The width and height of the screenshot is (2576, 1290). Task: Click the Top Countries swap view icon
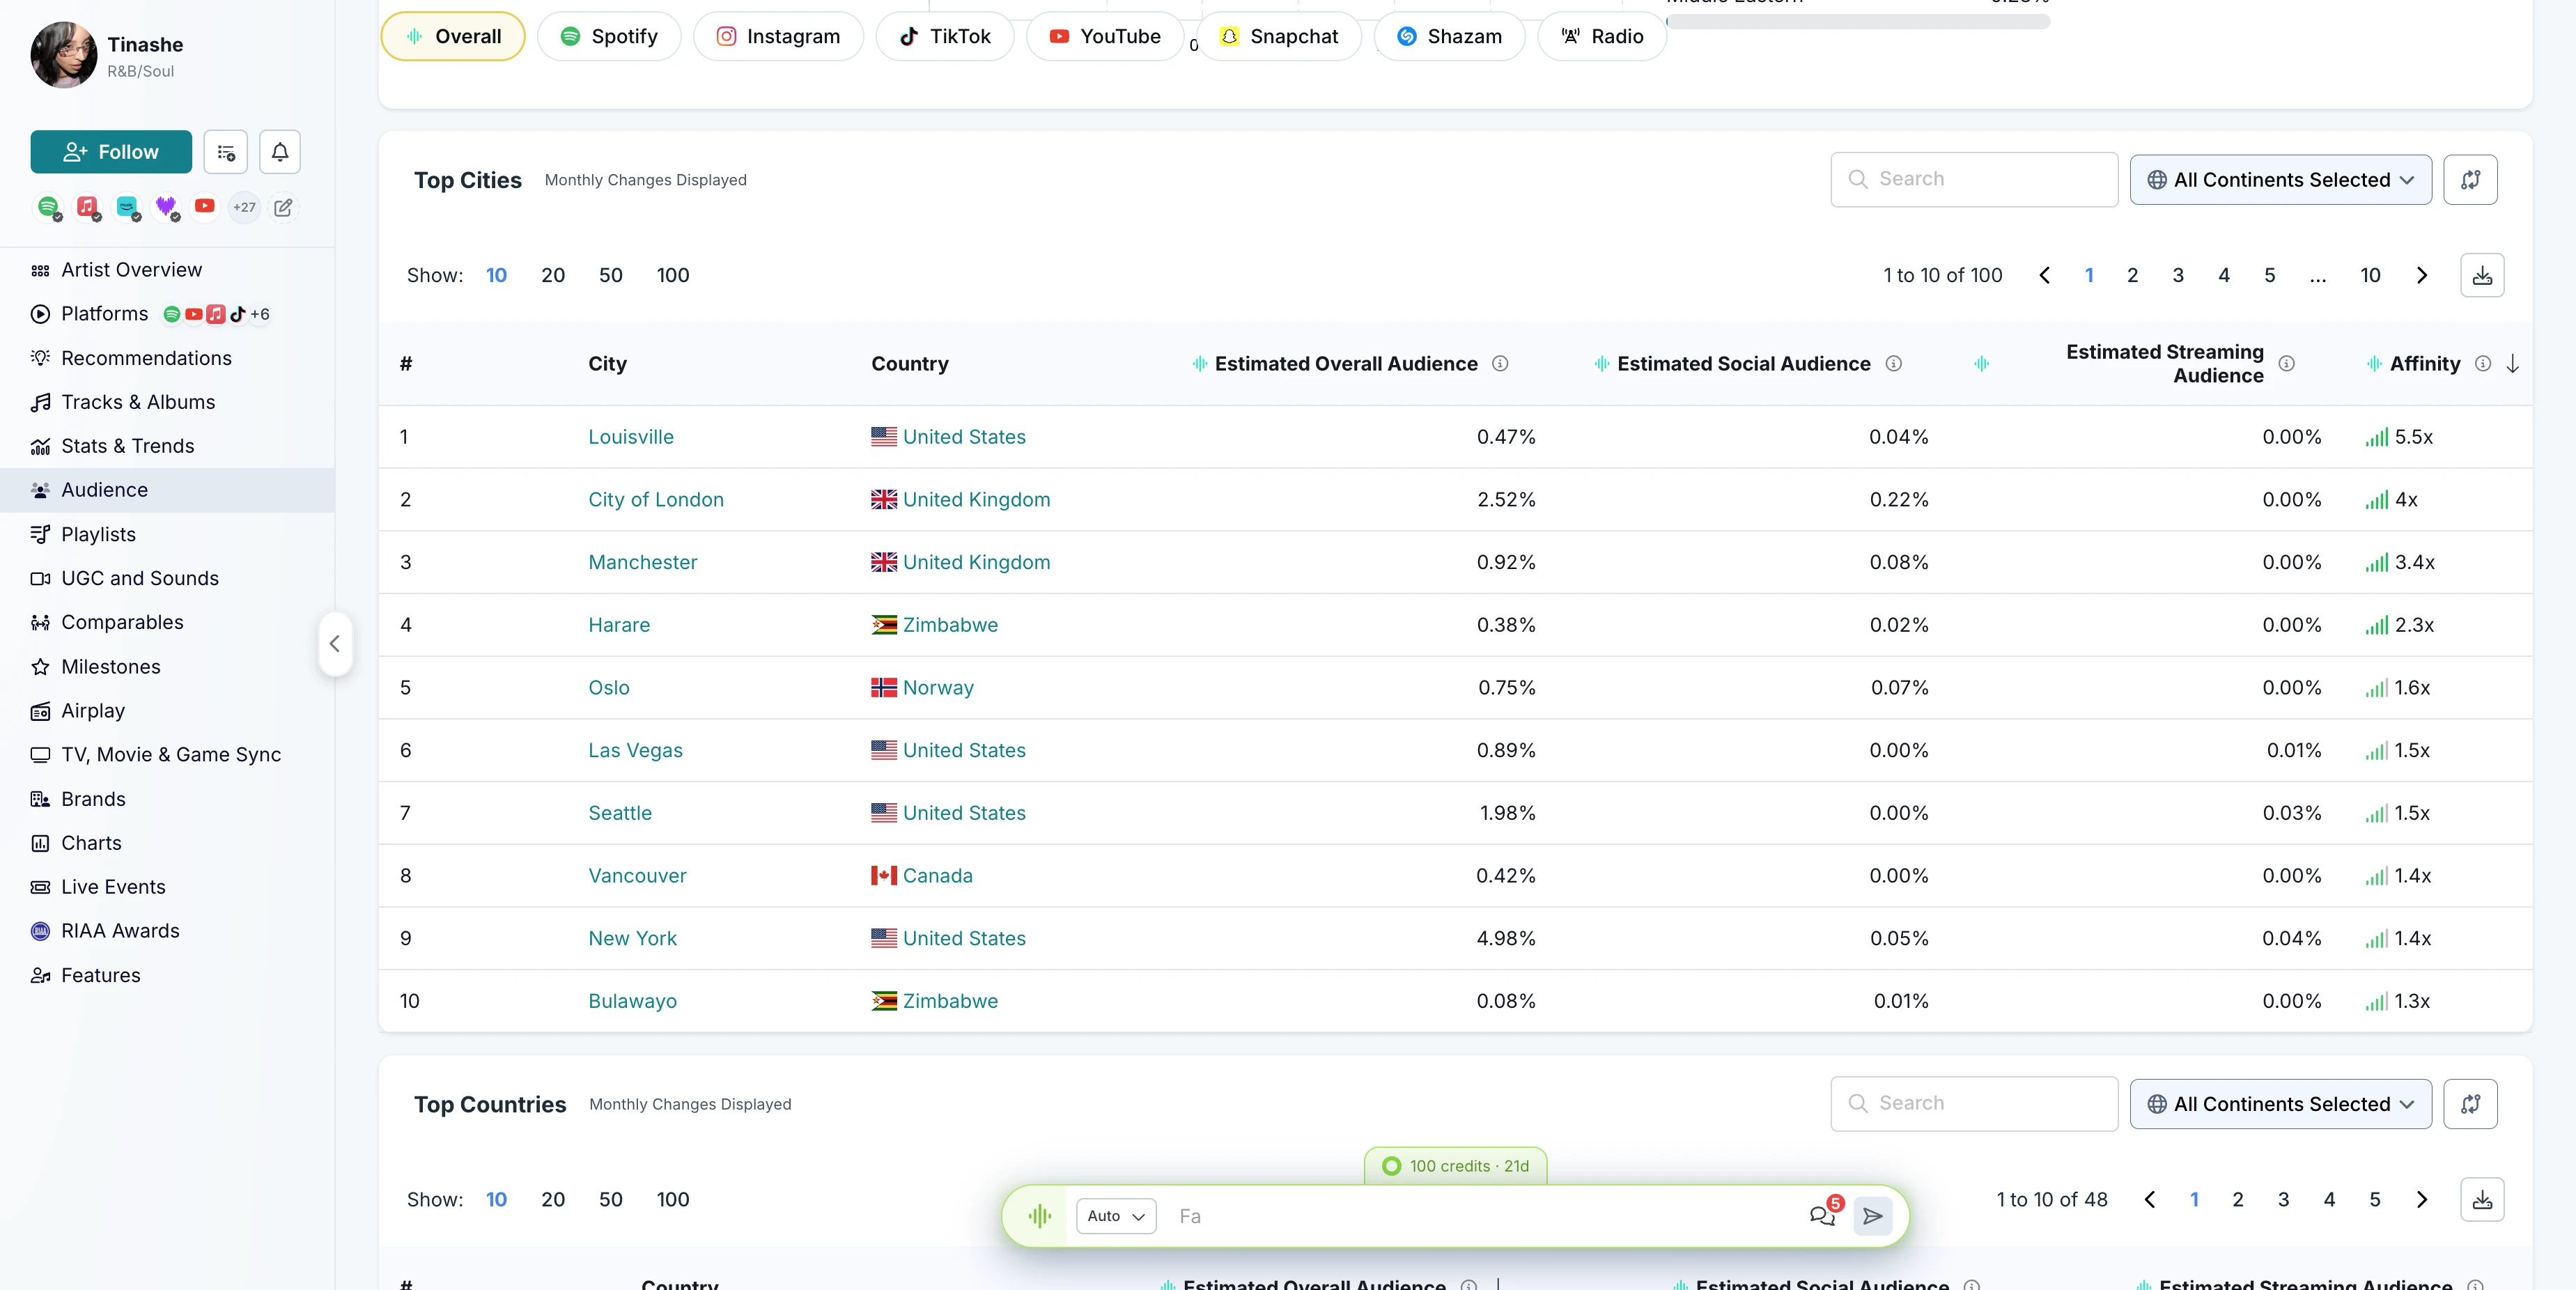(x=2470, y=1104)
